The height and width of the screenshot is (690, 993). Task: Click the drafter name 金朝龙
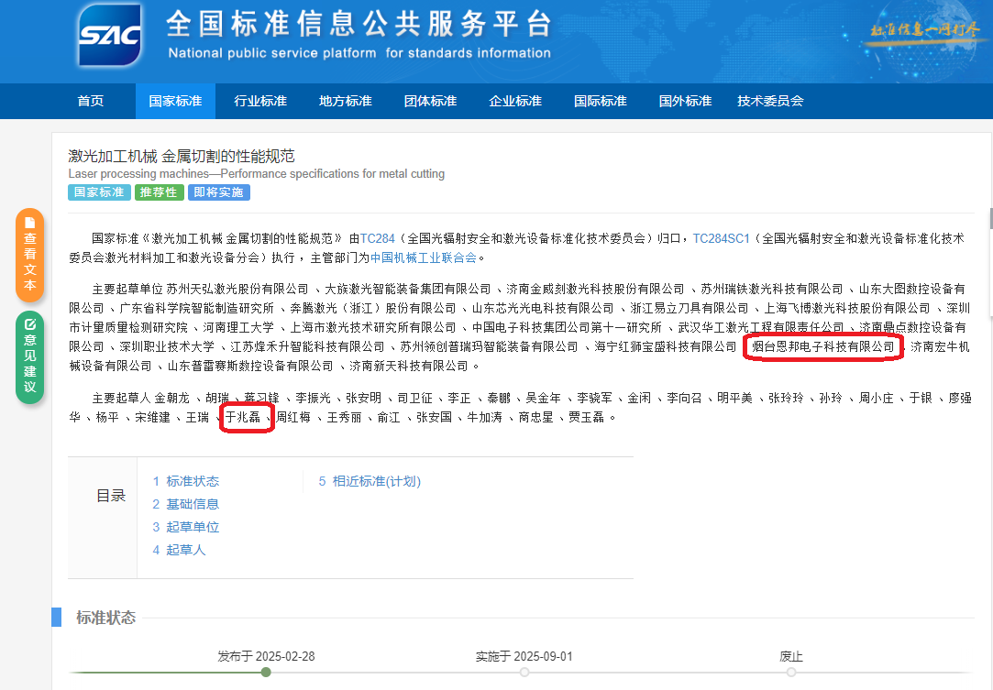pyautogui.click(x=171, y=399)
